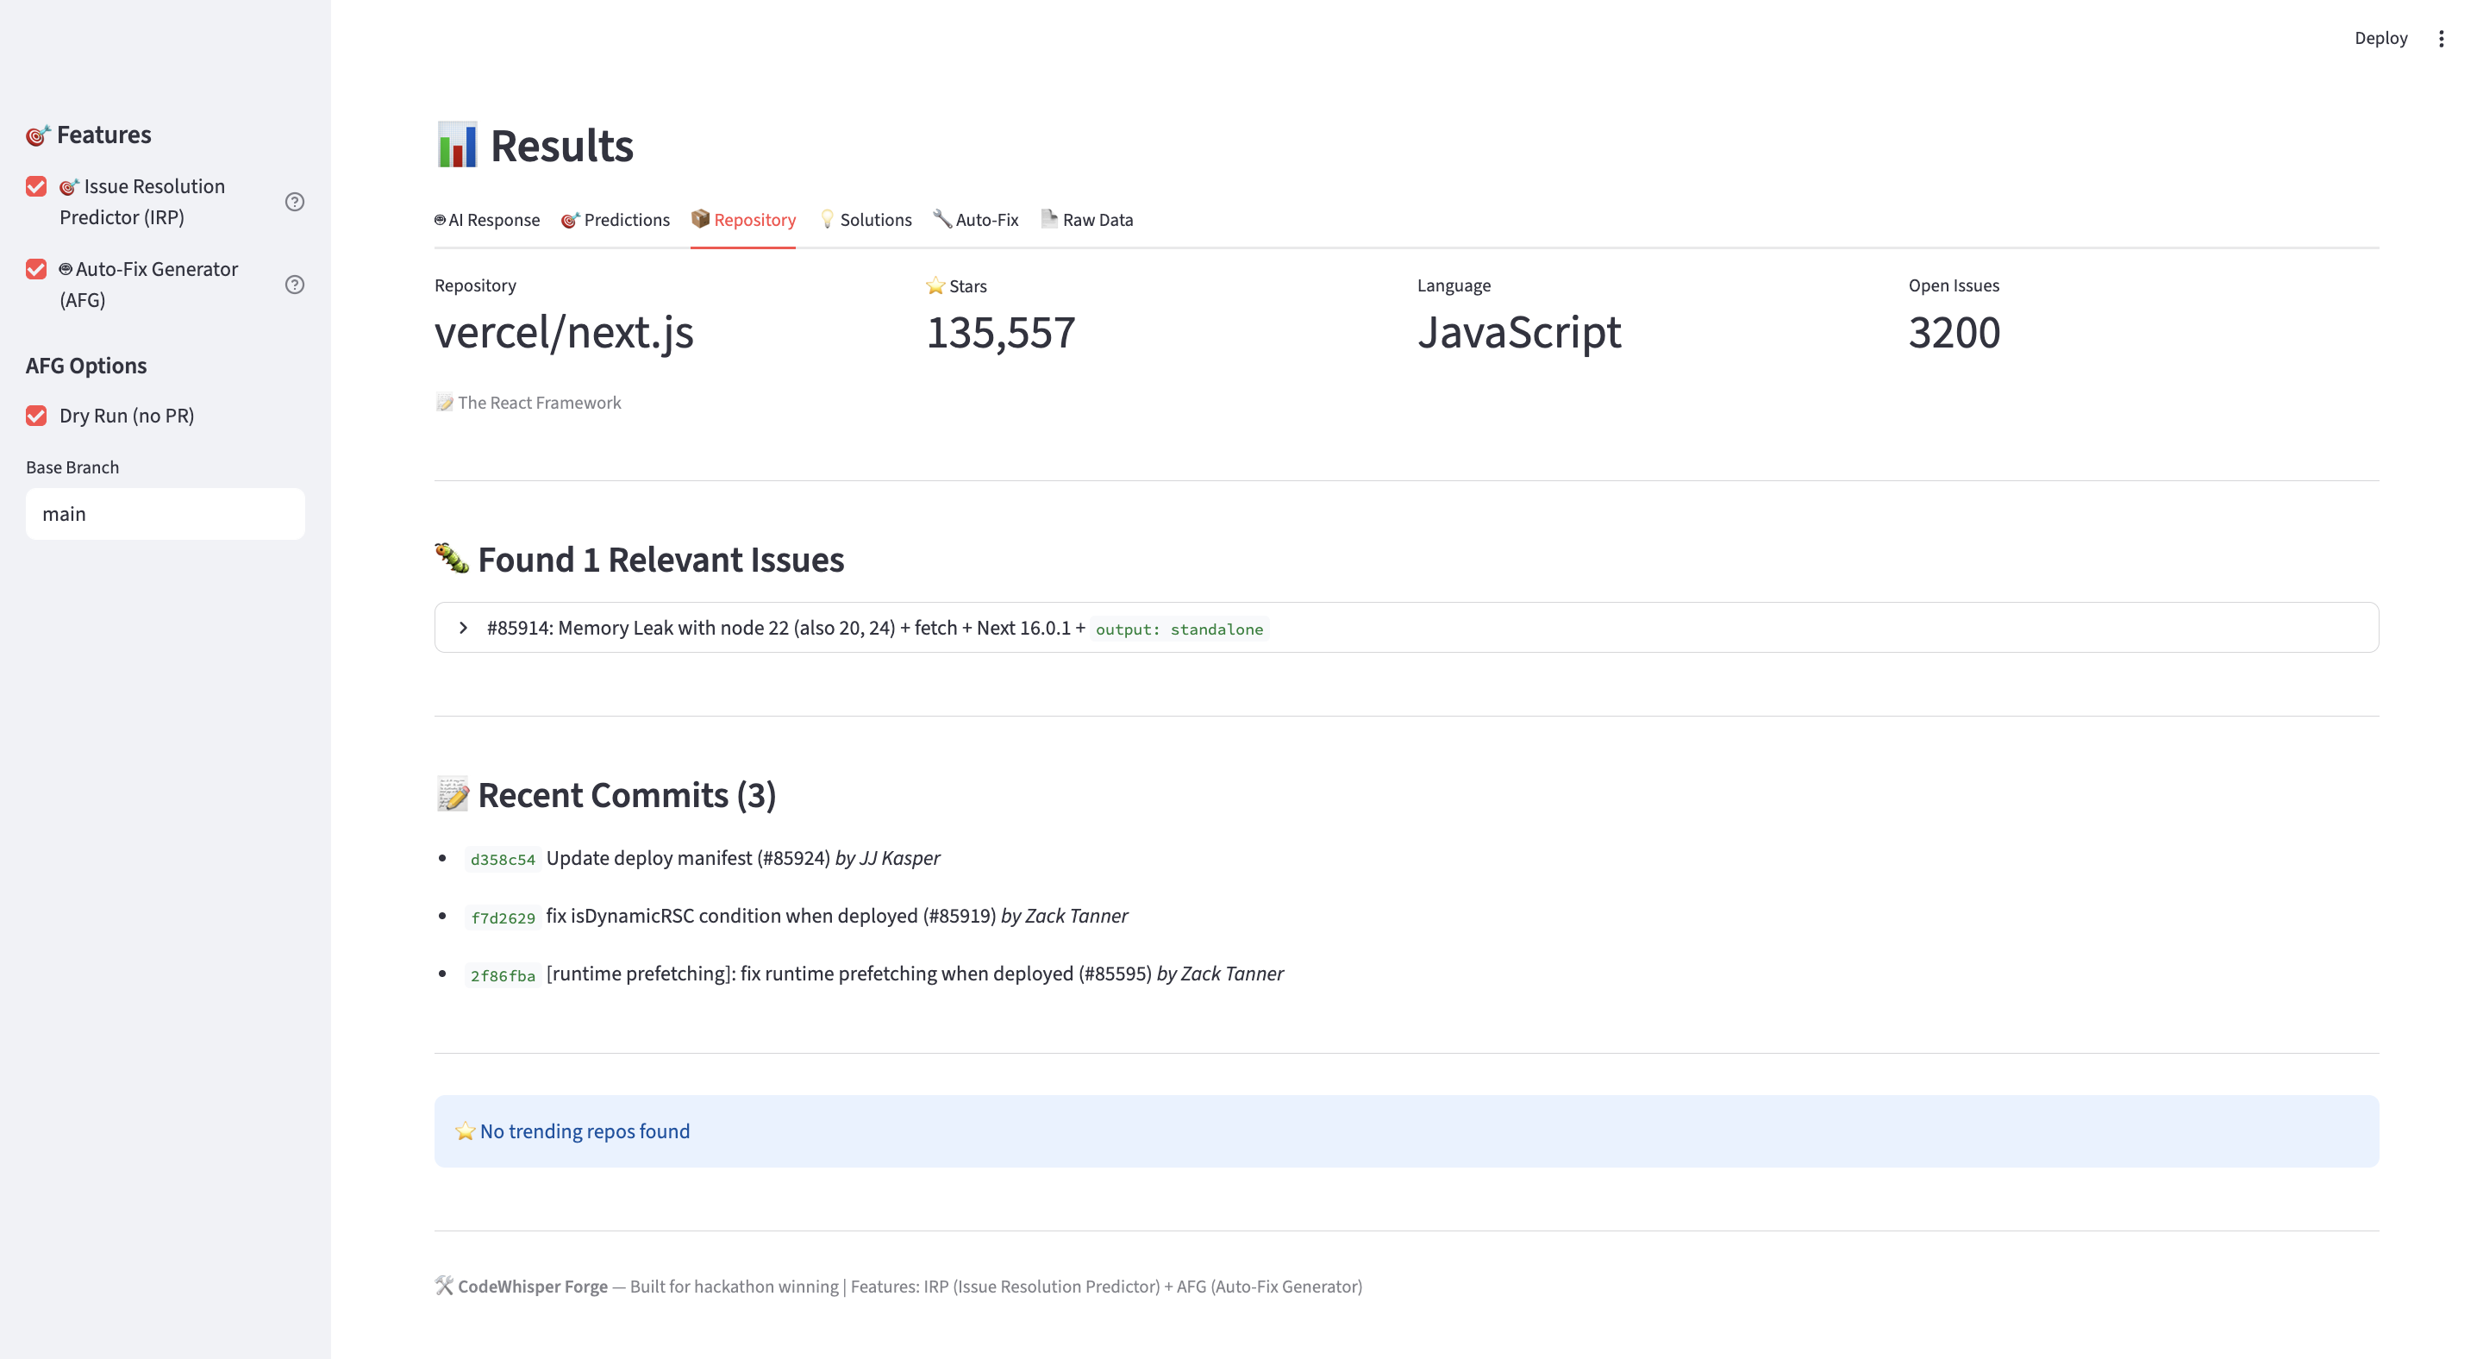The width and height of the screenshot is (2483, 1359).
Task: Switch to the AI Response tab
Action: coord(487,220)
